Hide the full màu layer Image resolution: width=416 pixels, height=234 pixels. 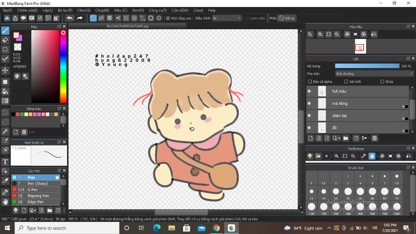pyautogui.click(x=309, y=91)
